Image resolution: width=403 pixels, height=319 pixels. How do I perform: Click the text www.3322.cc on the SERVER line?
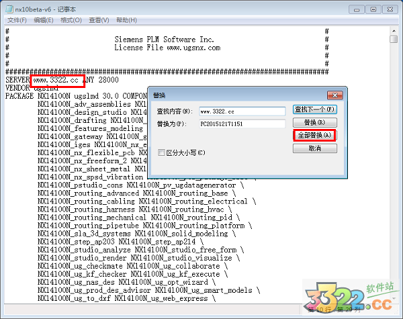(56, 80)
